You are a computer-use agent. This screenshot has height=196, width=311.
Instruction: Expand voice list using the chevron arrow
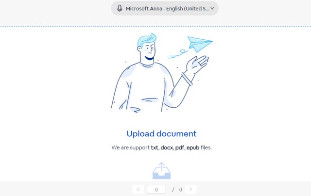point(212,8)
